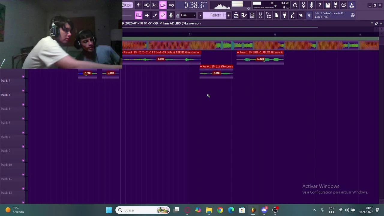The image size is (384, 216).
Task: Enable step editing mode icon
Action: tap(155, 15)
